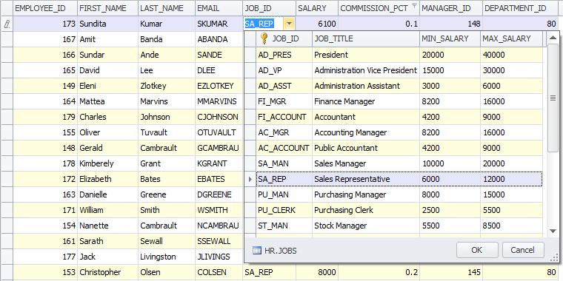Click the EMPLOYEE_ID column header
Image resolution: width=563 pixels, height=281 pixels.
[x=45, y=8]
